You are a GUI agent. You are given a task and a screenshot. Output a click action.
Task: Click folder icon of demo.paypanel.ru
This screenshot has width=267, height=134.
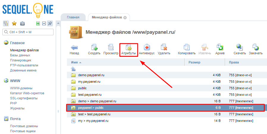(x=73, y=75)
